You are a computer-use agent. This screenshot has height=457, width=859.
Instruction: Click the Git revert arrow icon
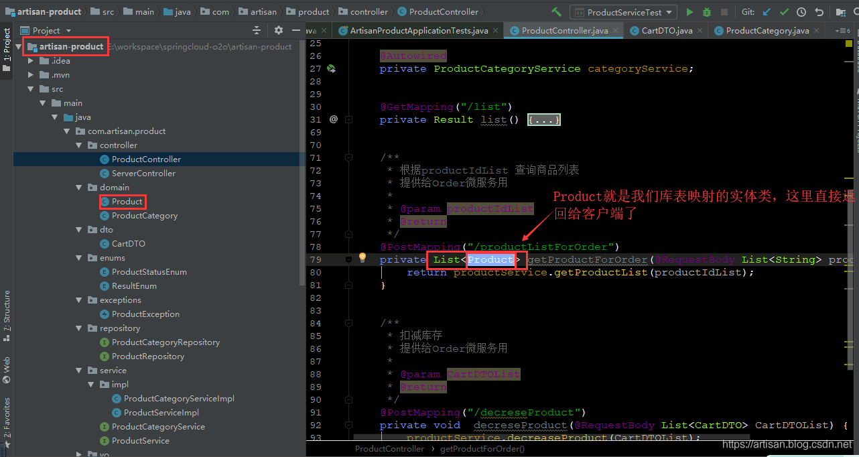coord(819,12)
